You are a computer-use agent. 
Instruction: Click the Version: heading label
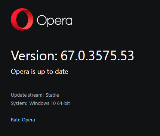[x=34, y=55]
